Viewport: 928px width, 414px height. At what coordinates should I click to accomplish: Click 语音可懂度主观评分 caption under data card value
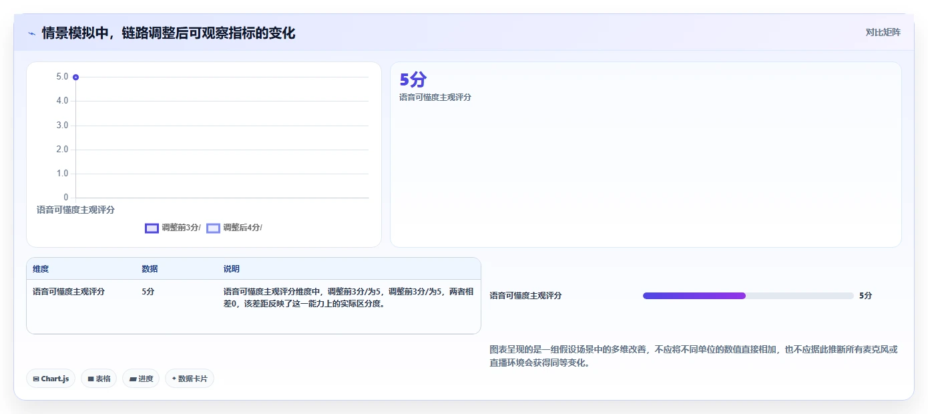(x=435, y=97)
